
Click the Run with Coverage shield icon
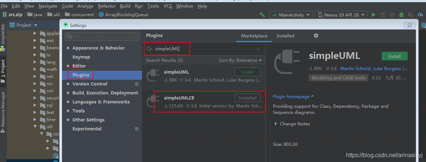[x=411, y=15]
